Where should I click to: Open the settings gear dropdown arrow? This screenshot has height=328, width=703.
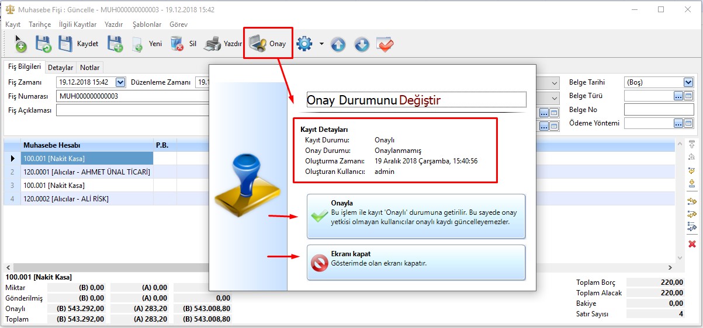(x=321, y=44)
